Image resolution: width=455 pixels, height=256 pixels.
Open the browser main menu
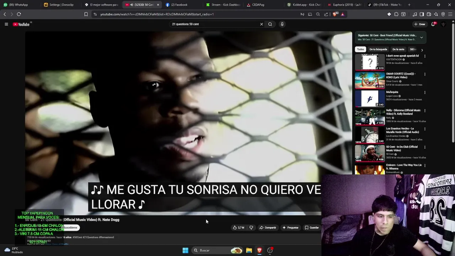click(450, 14)
